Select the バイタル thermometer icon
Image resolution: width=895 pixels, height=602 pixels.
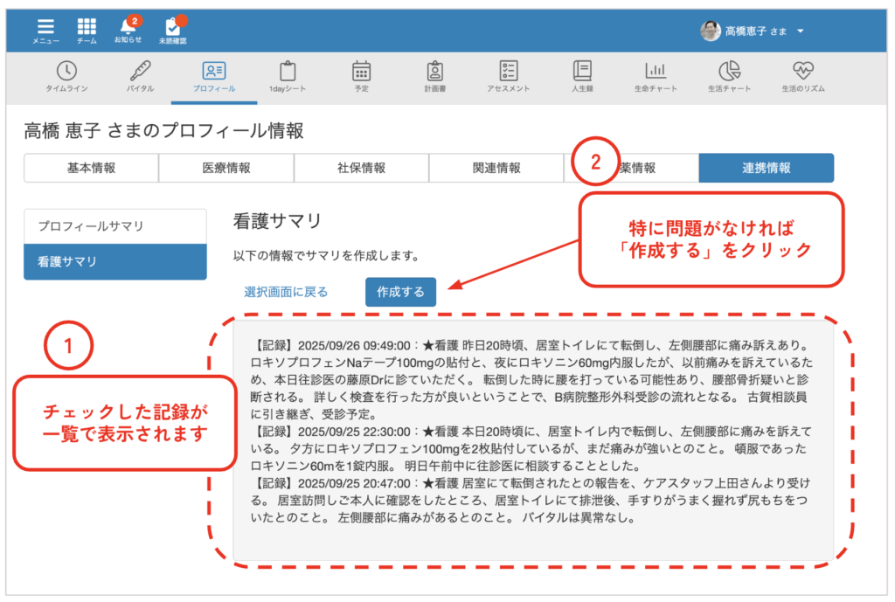pyautogui.click(x=140, y=72)
